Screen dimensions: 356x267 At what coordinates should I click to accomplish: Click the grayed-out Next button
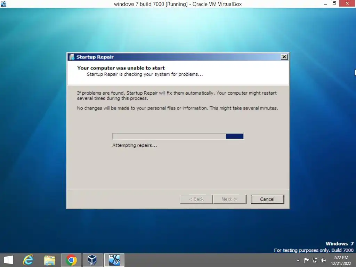point(229,199)
